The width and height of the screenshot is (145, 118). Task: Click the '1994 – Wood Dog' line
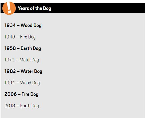click(22, 83)
